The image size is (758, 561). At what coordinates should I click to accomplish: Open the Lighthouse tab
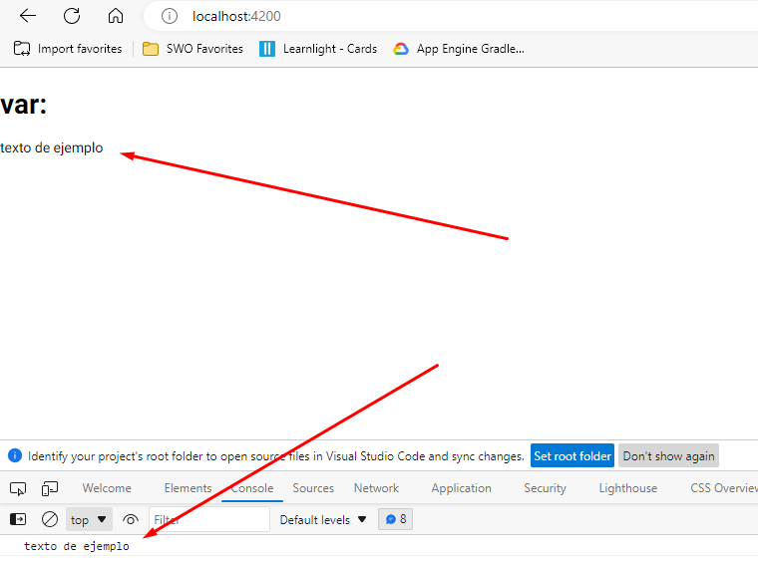point(627,488)
